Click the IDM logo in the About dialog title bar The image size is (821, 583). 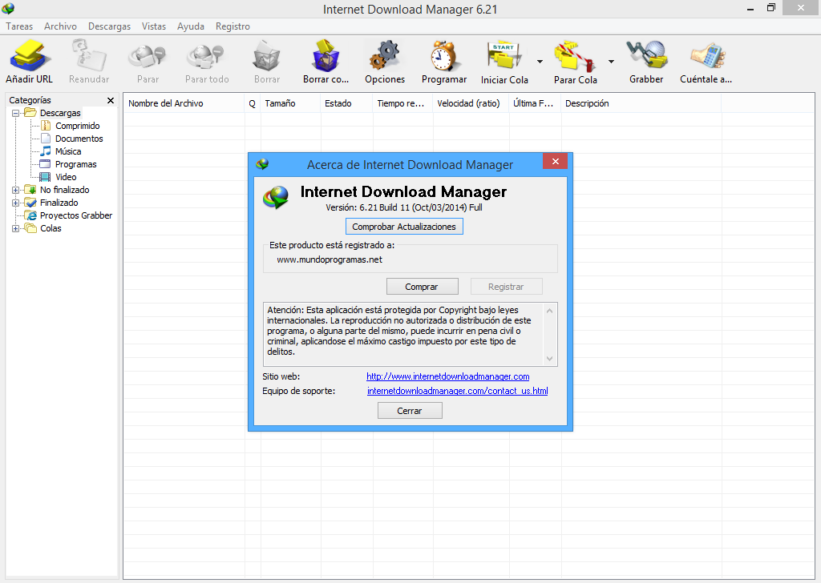[262, 164]
